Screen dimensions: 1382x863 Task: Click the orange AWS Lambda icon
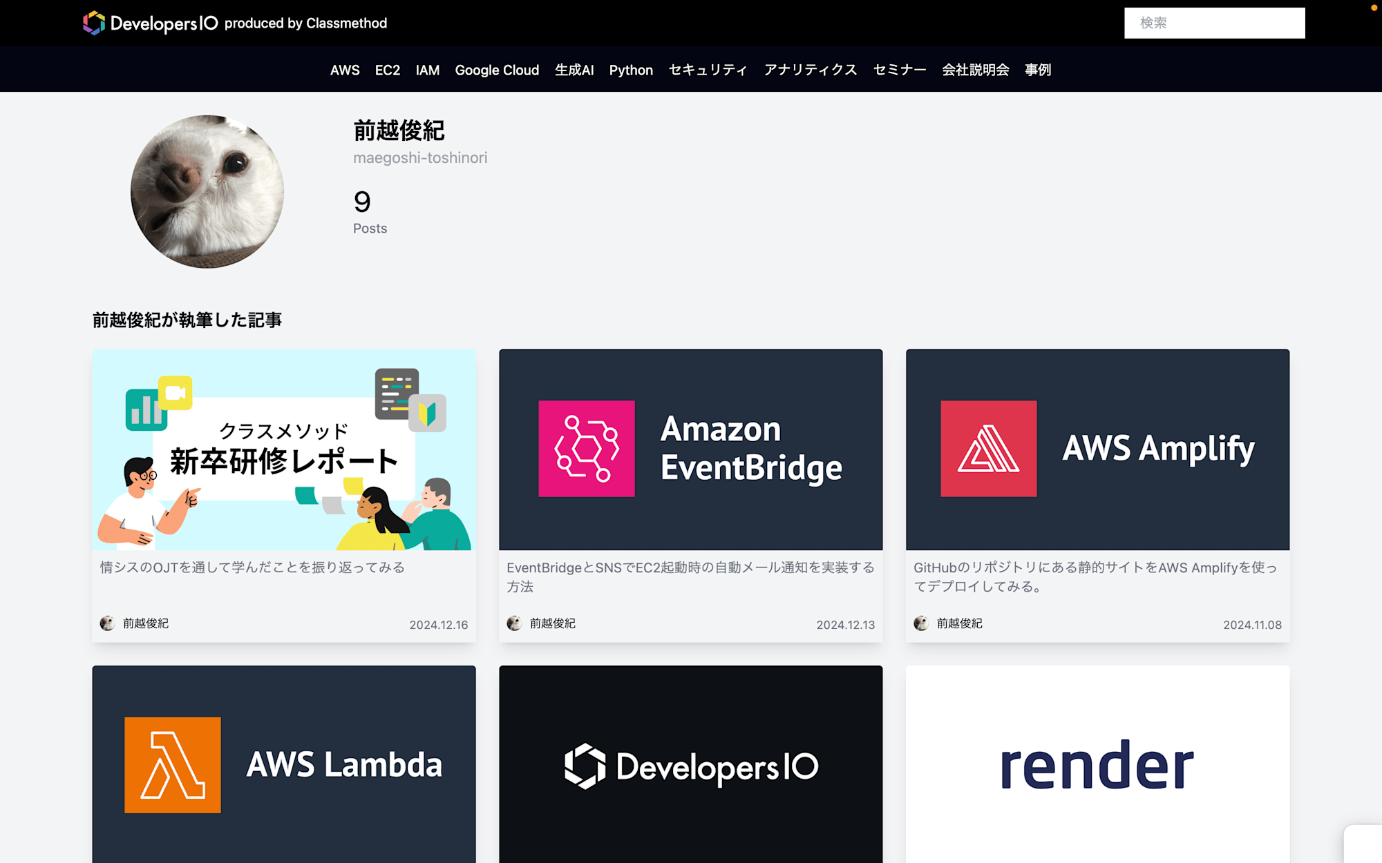click(173, 765)
